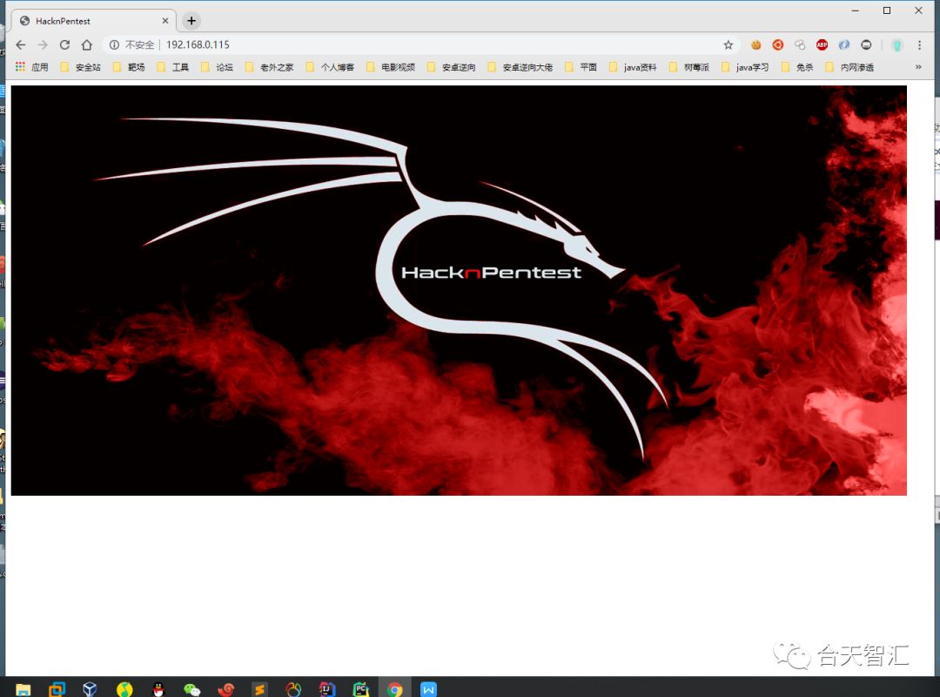Open the 免杀 bookmark folder
Image resolution: width=940 pixels, height=697 pixels.
[x=797, y=67]
